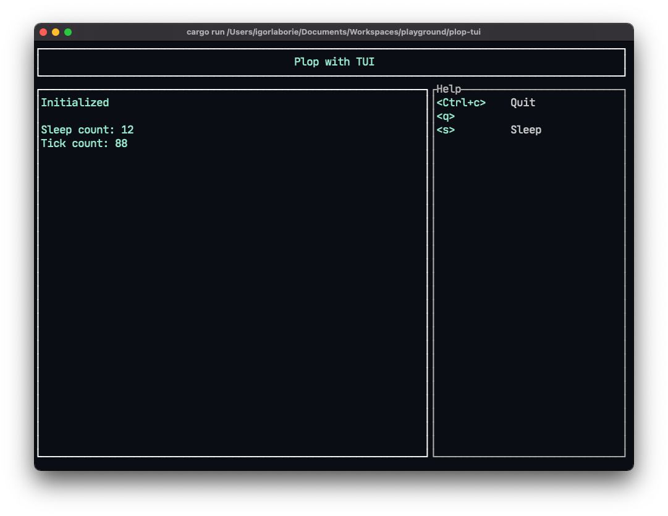Screen dimensions: 668x516
Task: Click the <q> shortcut key label
Action: pos(446,116)
